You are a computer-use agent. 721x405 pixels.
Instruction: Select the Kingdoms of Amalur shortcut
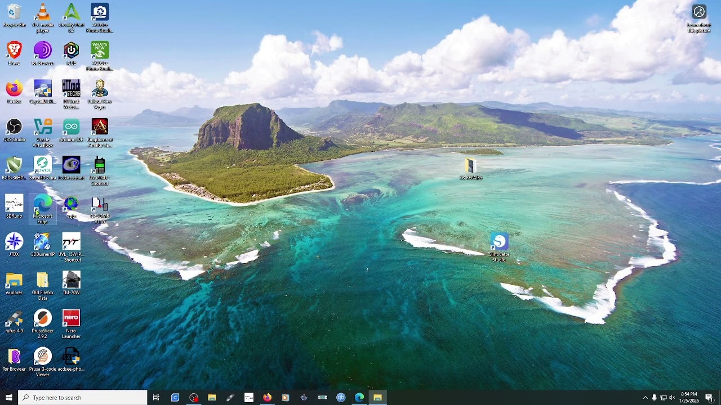coord(100,133)
